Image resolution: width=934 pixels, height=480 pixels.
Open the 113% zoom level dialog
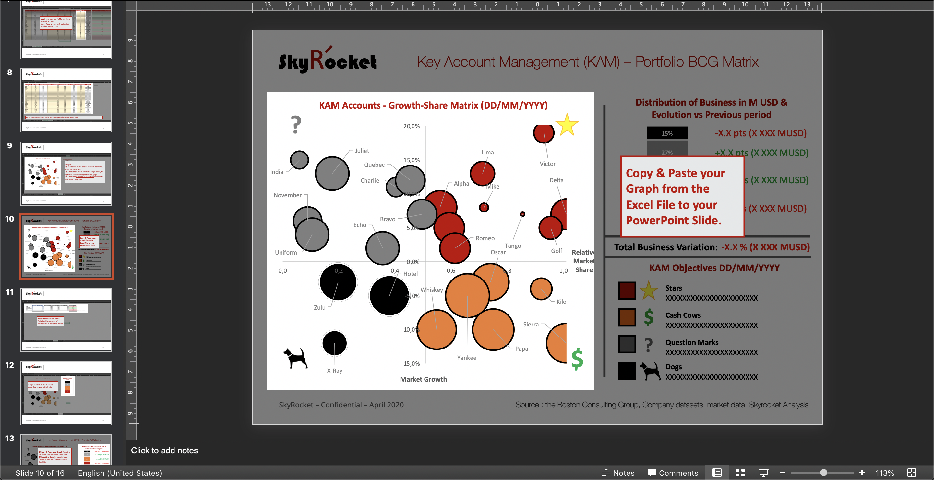(885, 473)
